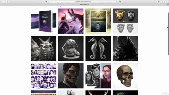Image resolution: width=169 pixels, height=95 pixels.
Task: Click the dark round extension icon right of address bar
Action: click(120, 2)
